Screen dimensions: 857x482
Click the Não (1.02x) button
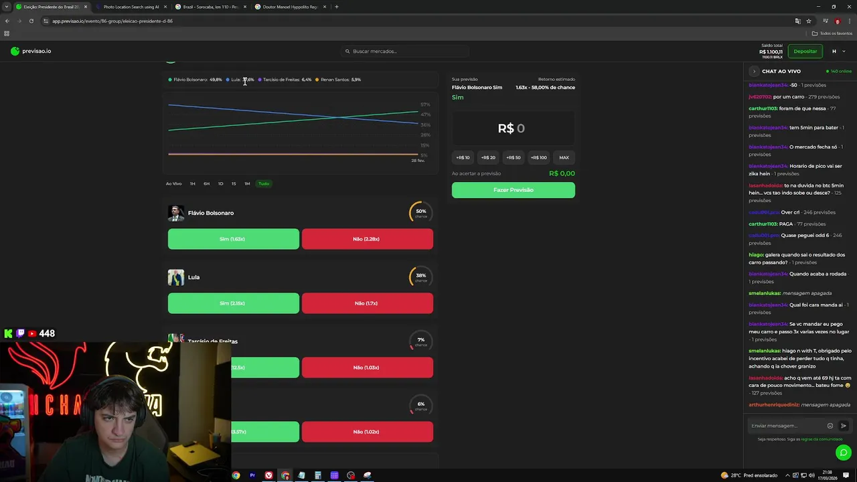click(367, 432)
